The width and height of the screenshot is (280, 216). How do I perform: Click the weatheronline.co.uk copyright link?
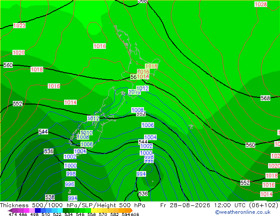[242, 212]
